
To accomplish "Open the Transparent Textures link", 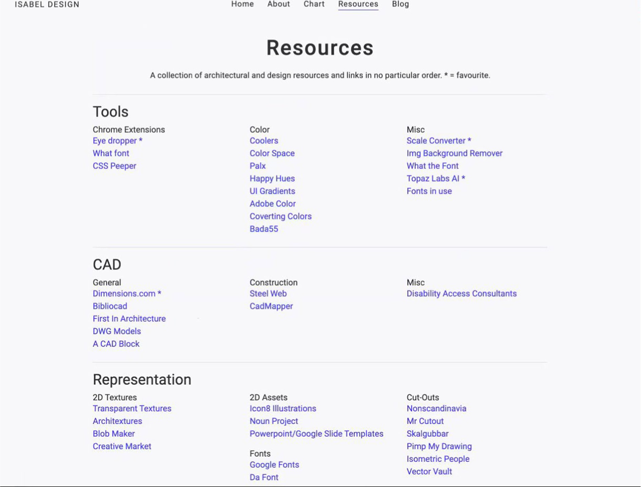I will [x=132, y=408].
